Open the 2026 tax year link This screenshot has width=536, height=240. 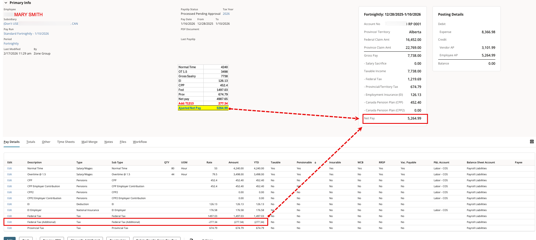(226, 14)
